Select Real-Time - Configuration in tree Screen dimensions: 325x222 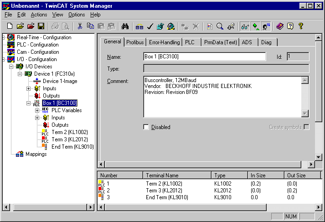pyautogui.click(x=44, y=37)
